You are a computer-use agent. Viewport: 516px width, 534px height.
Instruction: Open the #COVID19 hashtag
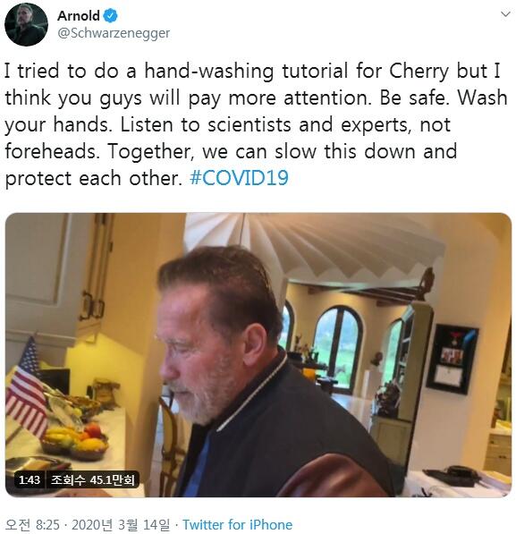239,178
